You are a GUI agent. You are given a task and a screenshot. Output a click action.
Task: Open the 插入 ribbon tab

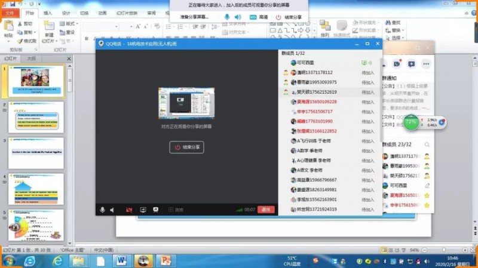[48, 13]
